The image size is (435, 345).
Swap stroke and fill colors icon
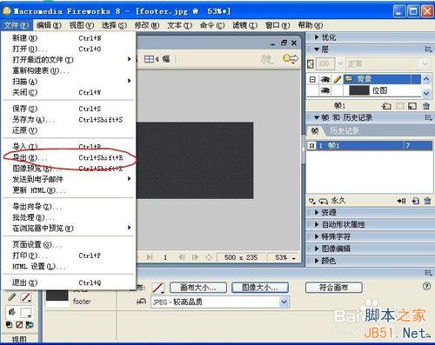(x=30, y=325)
